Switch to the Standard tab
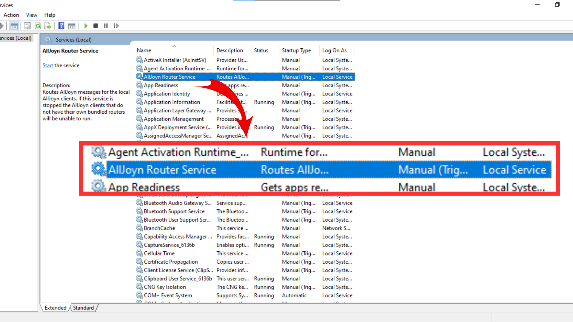This screenshot has width=573, height=322. 83,308
